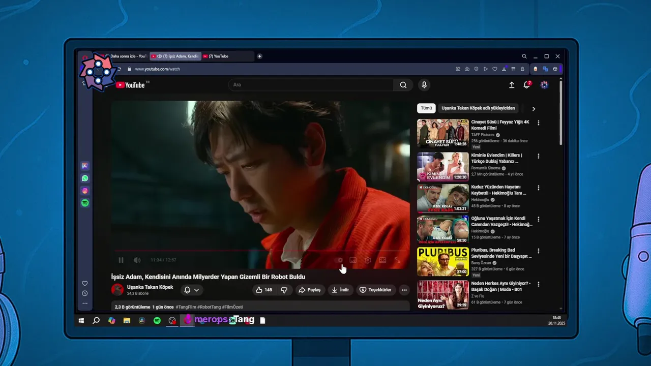Start voice search with the microphone icon
651x366 pixels.
[x=424, y=85]
